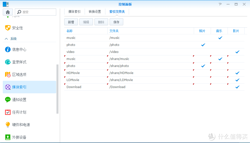This screenshot has width=250, height=143.
Task: Open Info Center (信息中心) icon
Action: (x=8, y=49)
